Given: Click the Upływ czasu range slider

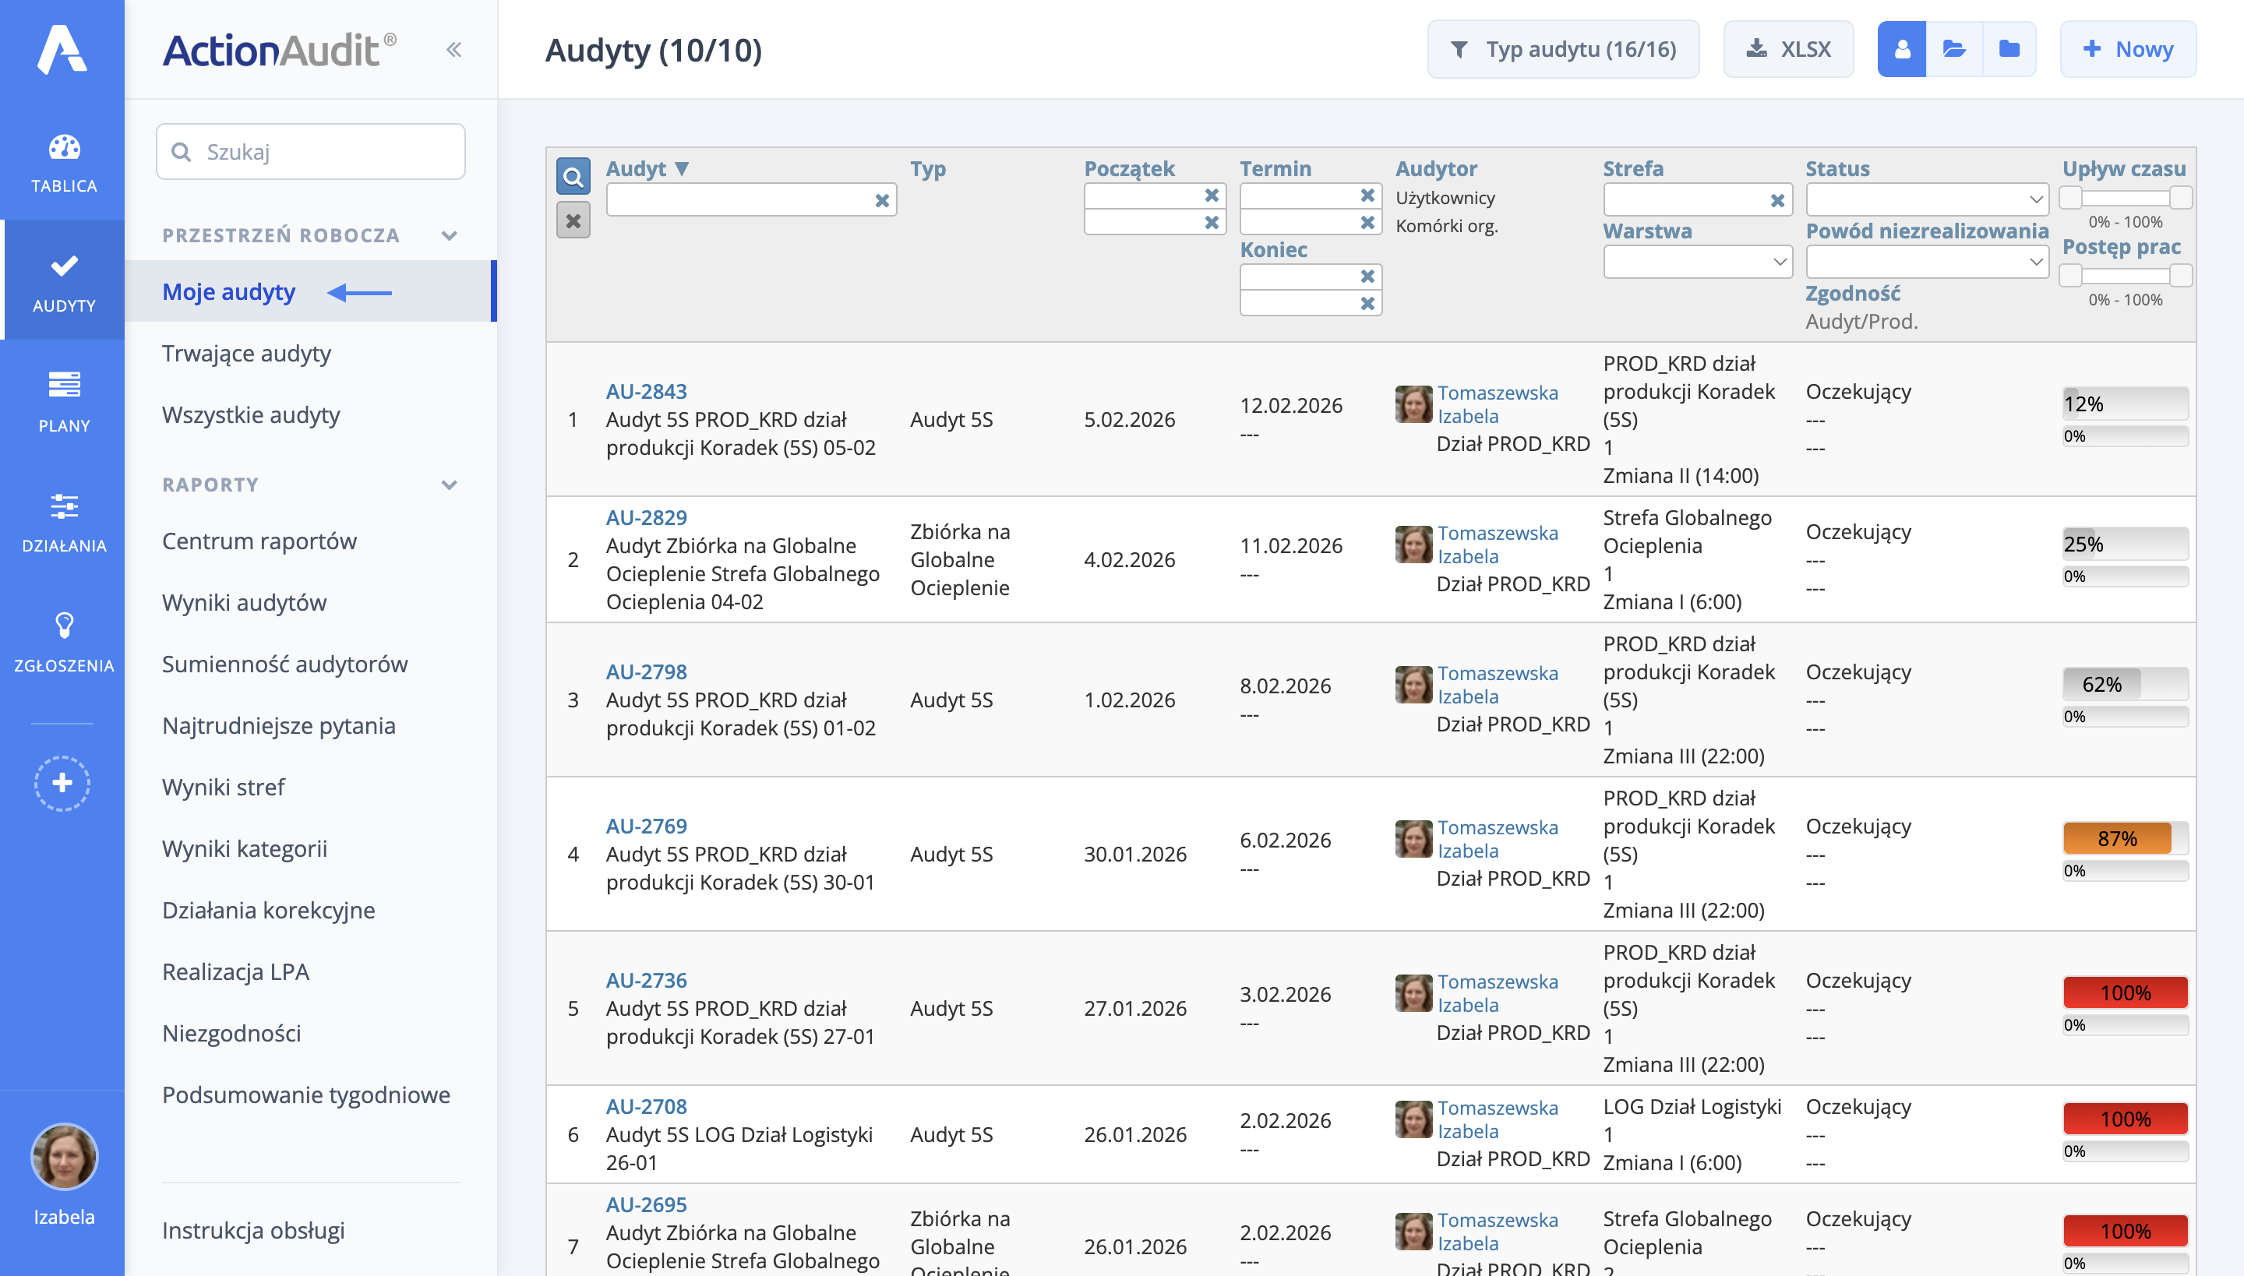Looking at the screenshot, I should pos(2125,198).
